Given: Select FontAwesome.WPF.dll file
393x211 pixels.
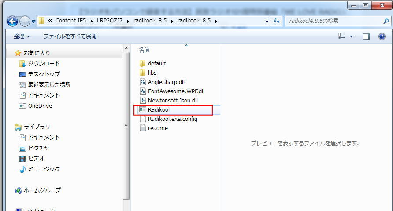Looking at the screenshot, I should (x=176, y=91).
